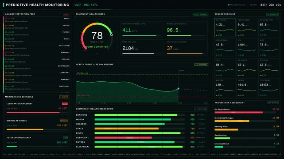Open the Filter Cartridge Swap maintenance item
The image size is (284, 159).
(x=37, y=142)
